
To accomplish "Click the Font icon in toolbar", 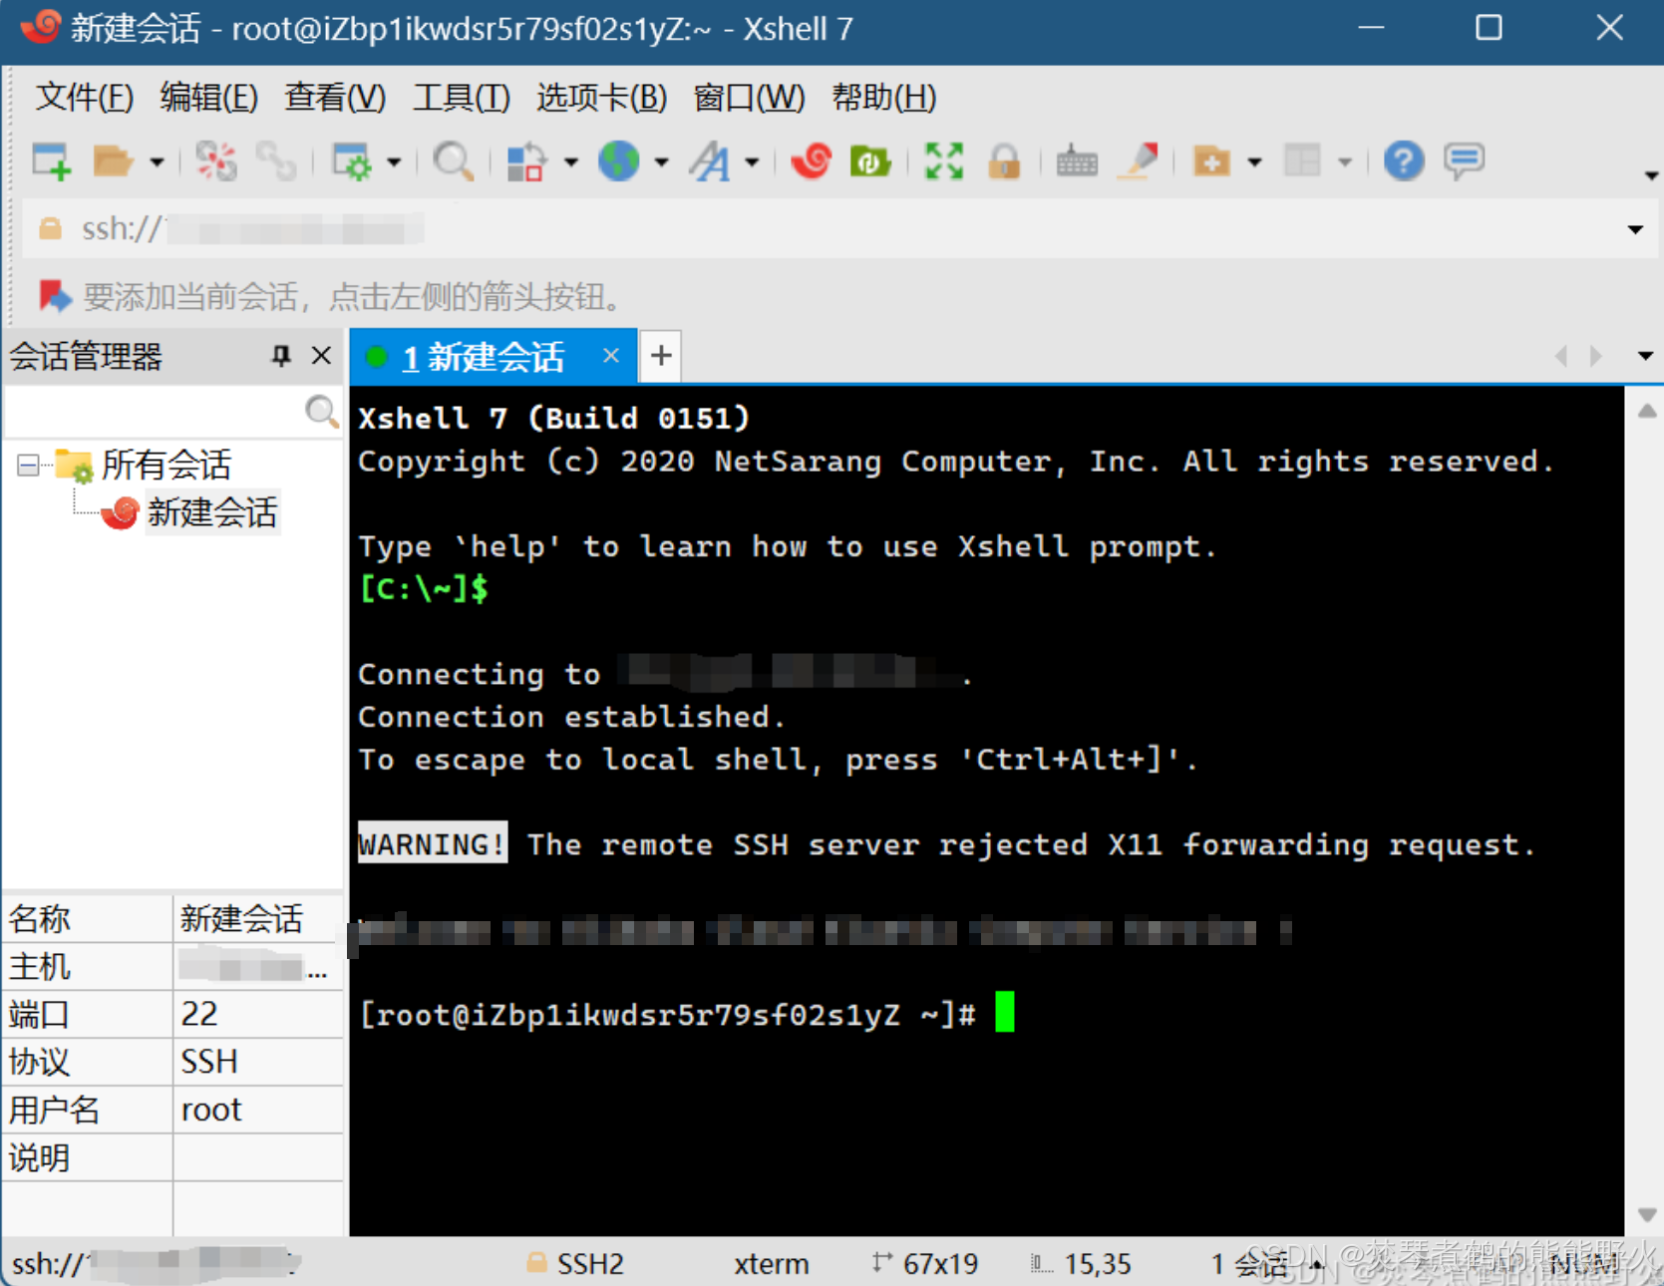I will coord(710,161).
